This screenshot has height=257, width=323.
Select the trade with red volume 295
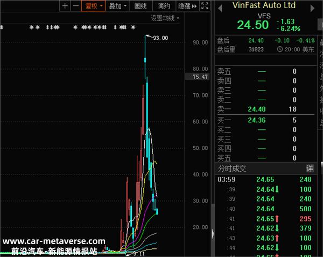[x=266, y=219]
